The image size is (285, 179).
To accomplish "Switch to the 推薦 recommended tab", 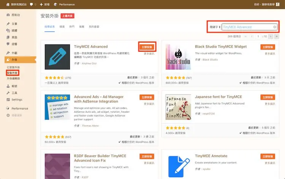I will (x=82, y=27).
